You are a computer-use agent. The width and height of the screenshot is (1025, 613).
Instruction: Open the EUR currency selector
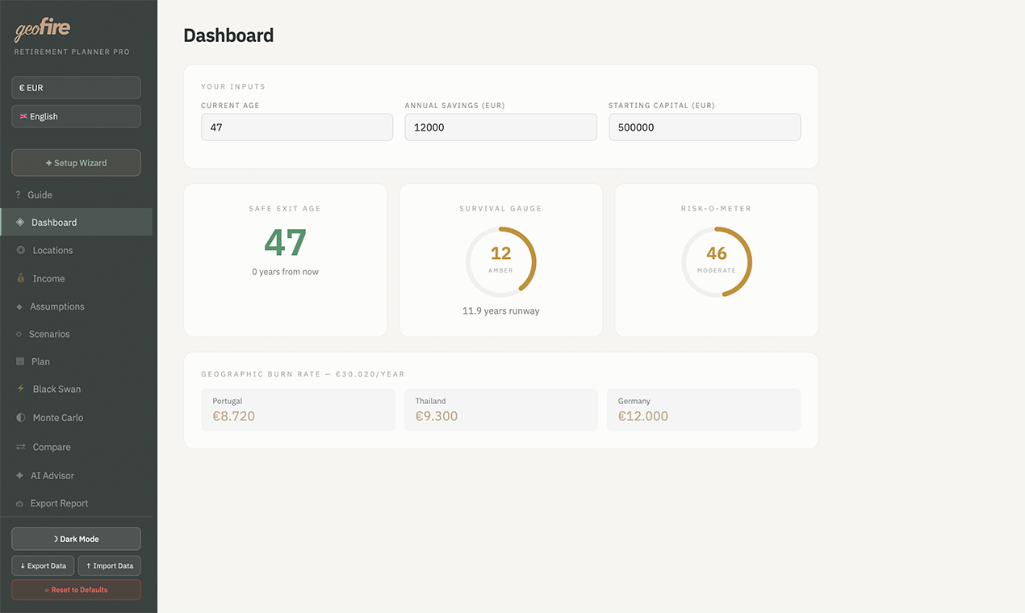pos(76,87)
